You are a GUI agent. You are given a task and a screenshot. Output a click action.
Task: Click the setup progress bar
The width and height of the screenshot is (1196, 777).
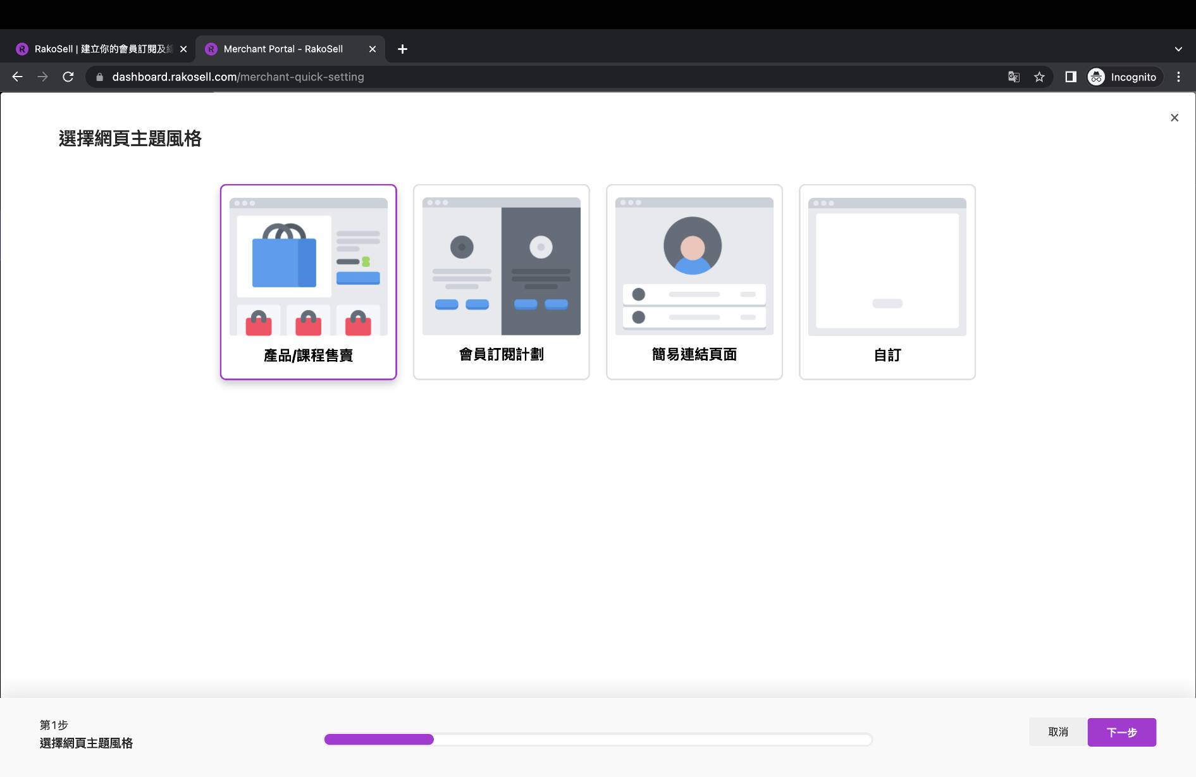(x=598, y=739)
